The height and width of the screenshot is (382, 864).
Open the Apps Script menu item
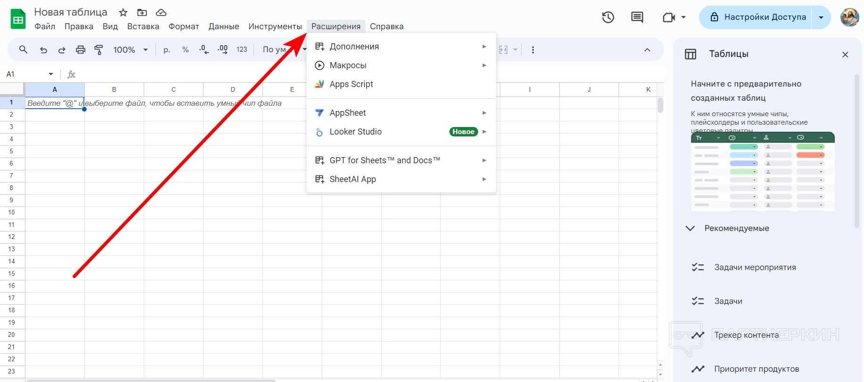coord(351,84)
